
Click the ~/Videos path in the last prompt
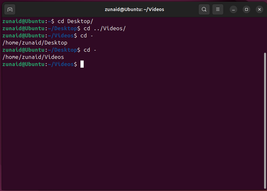click(x=61, y=64)
